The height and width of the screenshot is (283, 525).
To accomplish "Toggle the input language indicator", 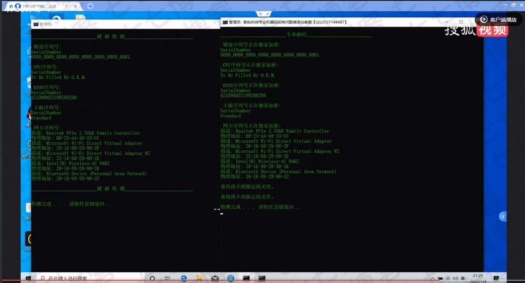I will pyautogui.click(x=463, y=279).
